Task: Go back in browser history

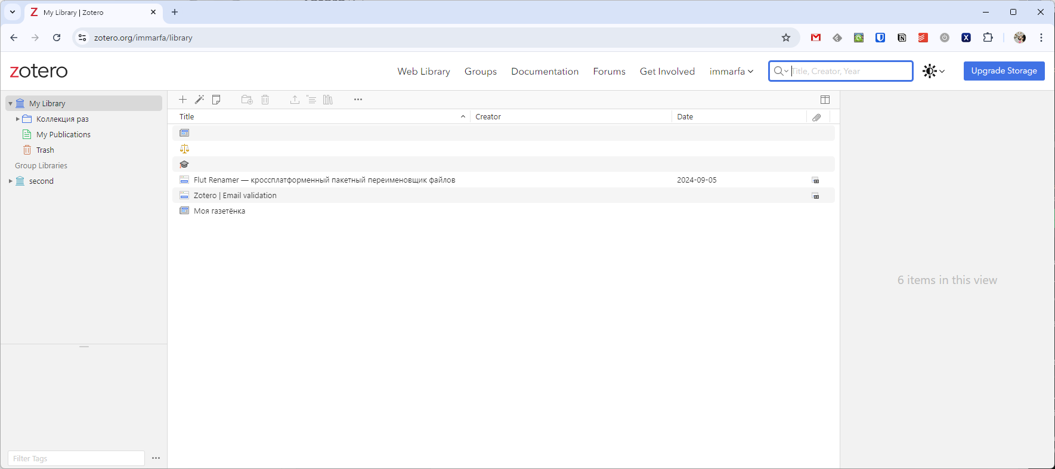Action: point(14,38)
